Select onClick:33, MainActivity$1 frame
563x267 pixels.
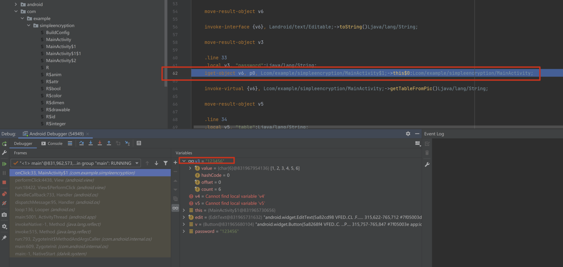pos(90,173)
